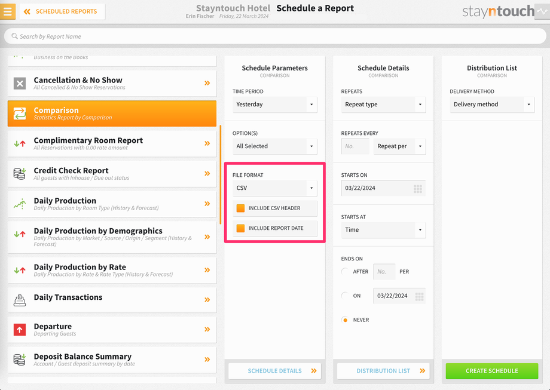550x390 pixels.
Task: Click the Daily Production chart icon
Action: pos(20,204)
